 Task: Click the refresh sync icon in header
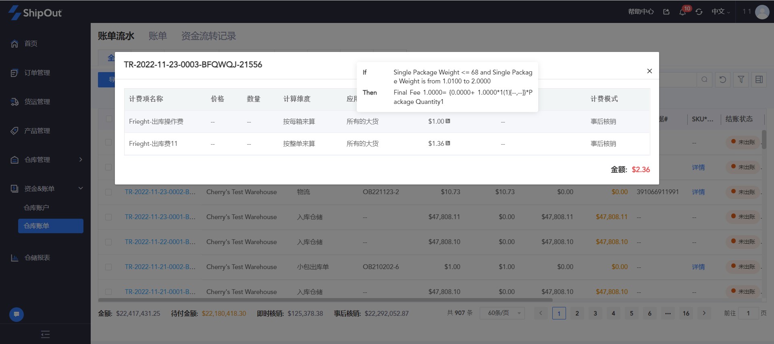[x=699, y=12]
